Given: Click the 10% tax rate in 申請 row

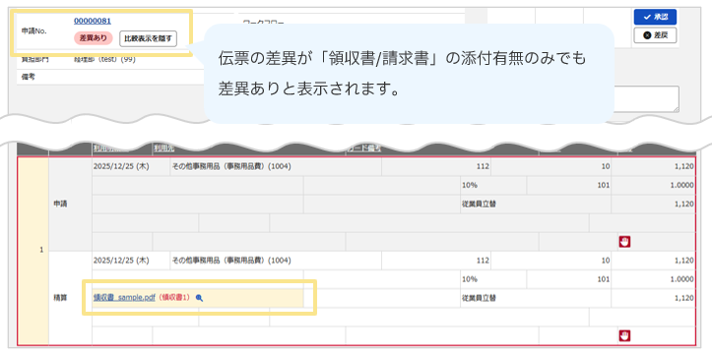Looking at the screenshot, I should point(470,185).
